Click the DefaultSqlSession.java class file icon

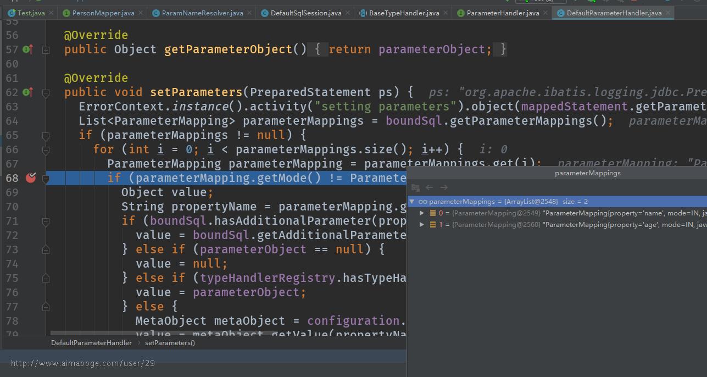click(265, 13)
